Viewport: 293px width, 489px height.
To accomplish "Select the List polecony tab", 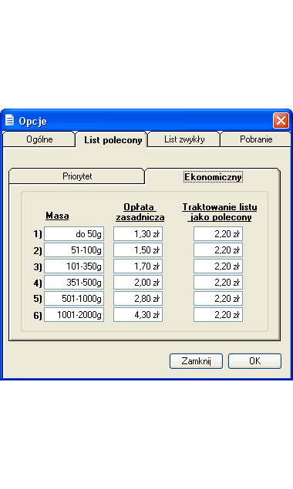I will point(112,139).
